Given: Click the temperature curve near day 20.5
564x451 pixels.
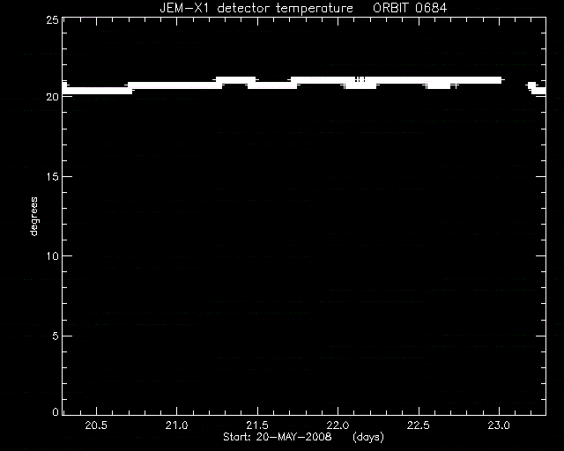Looking at the screenshot, I should click(96, 90).
